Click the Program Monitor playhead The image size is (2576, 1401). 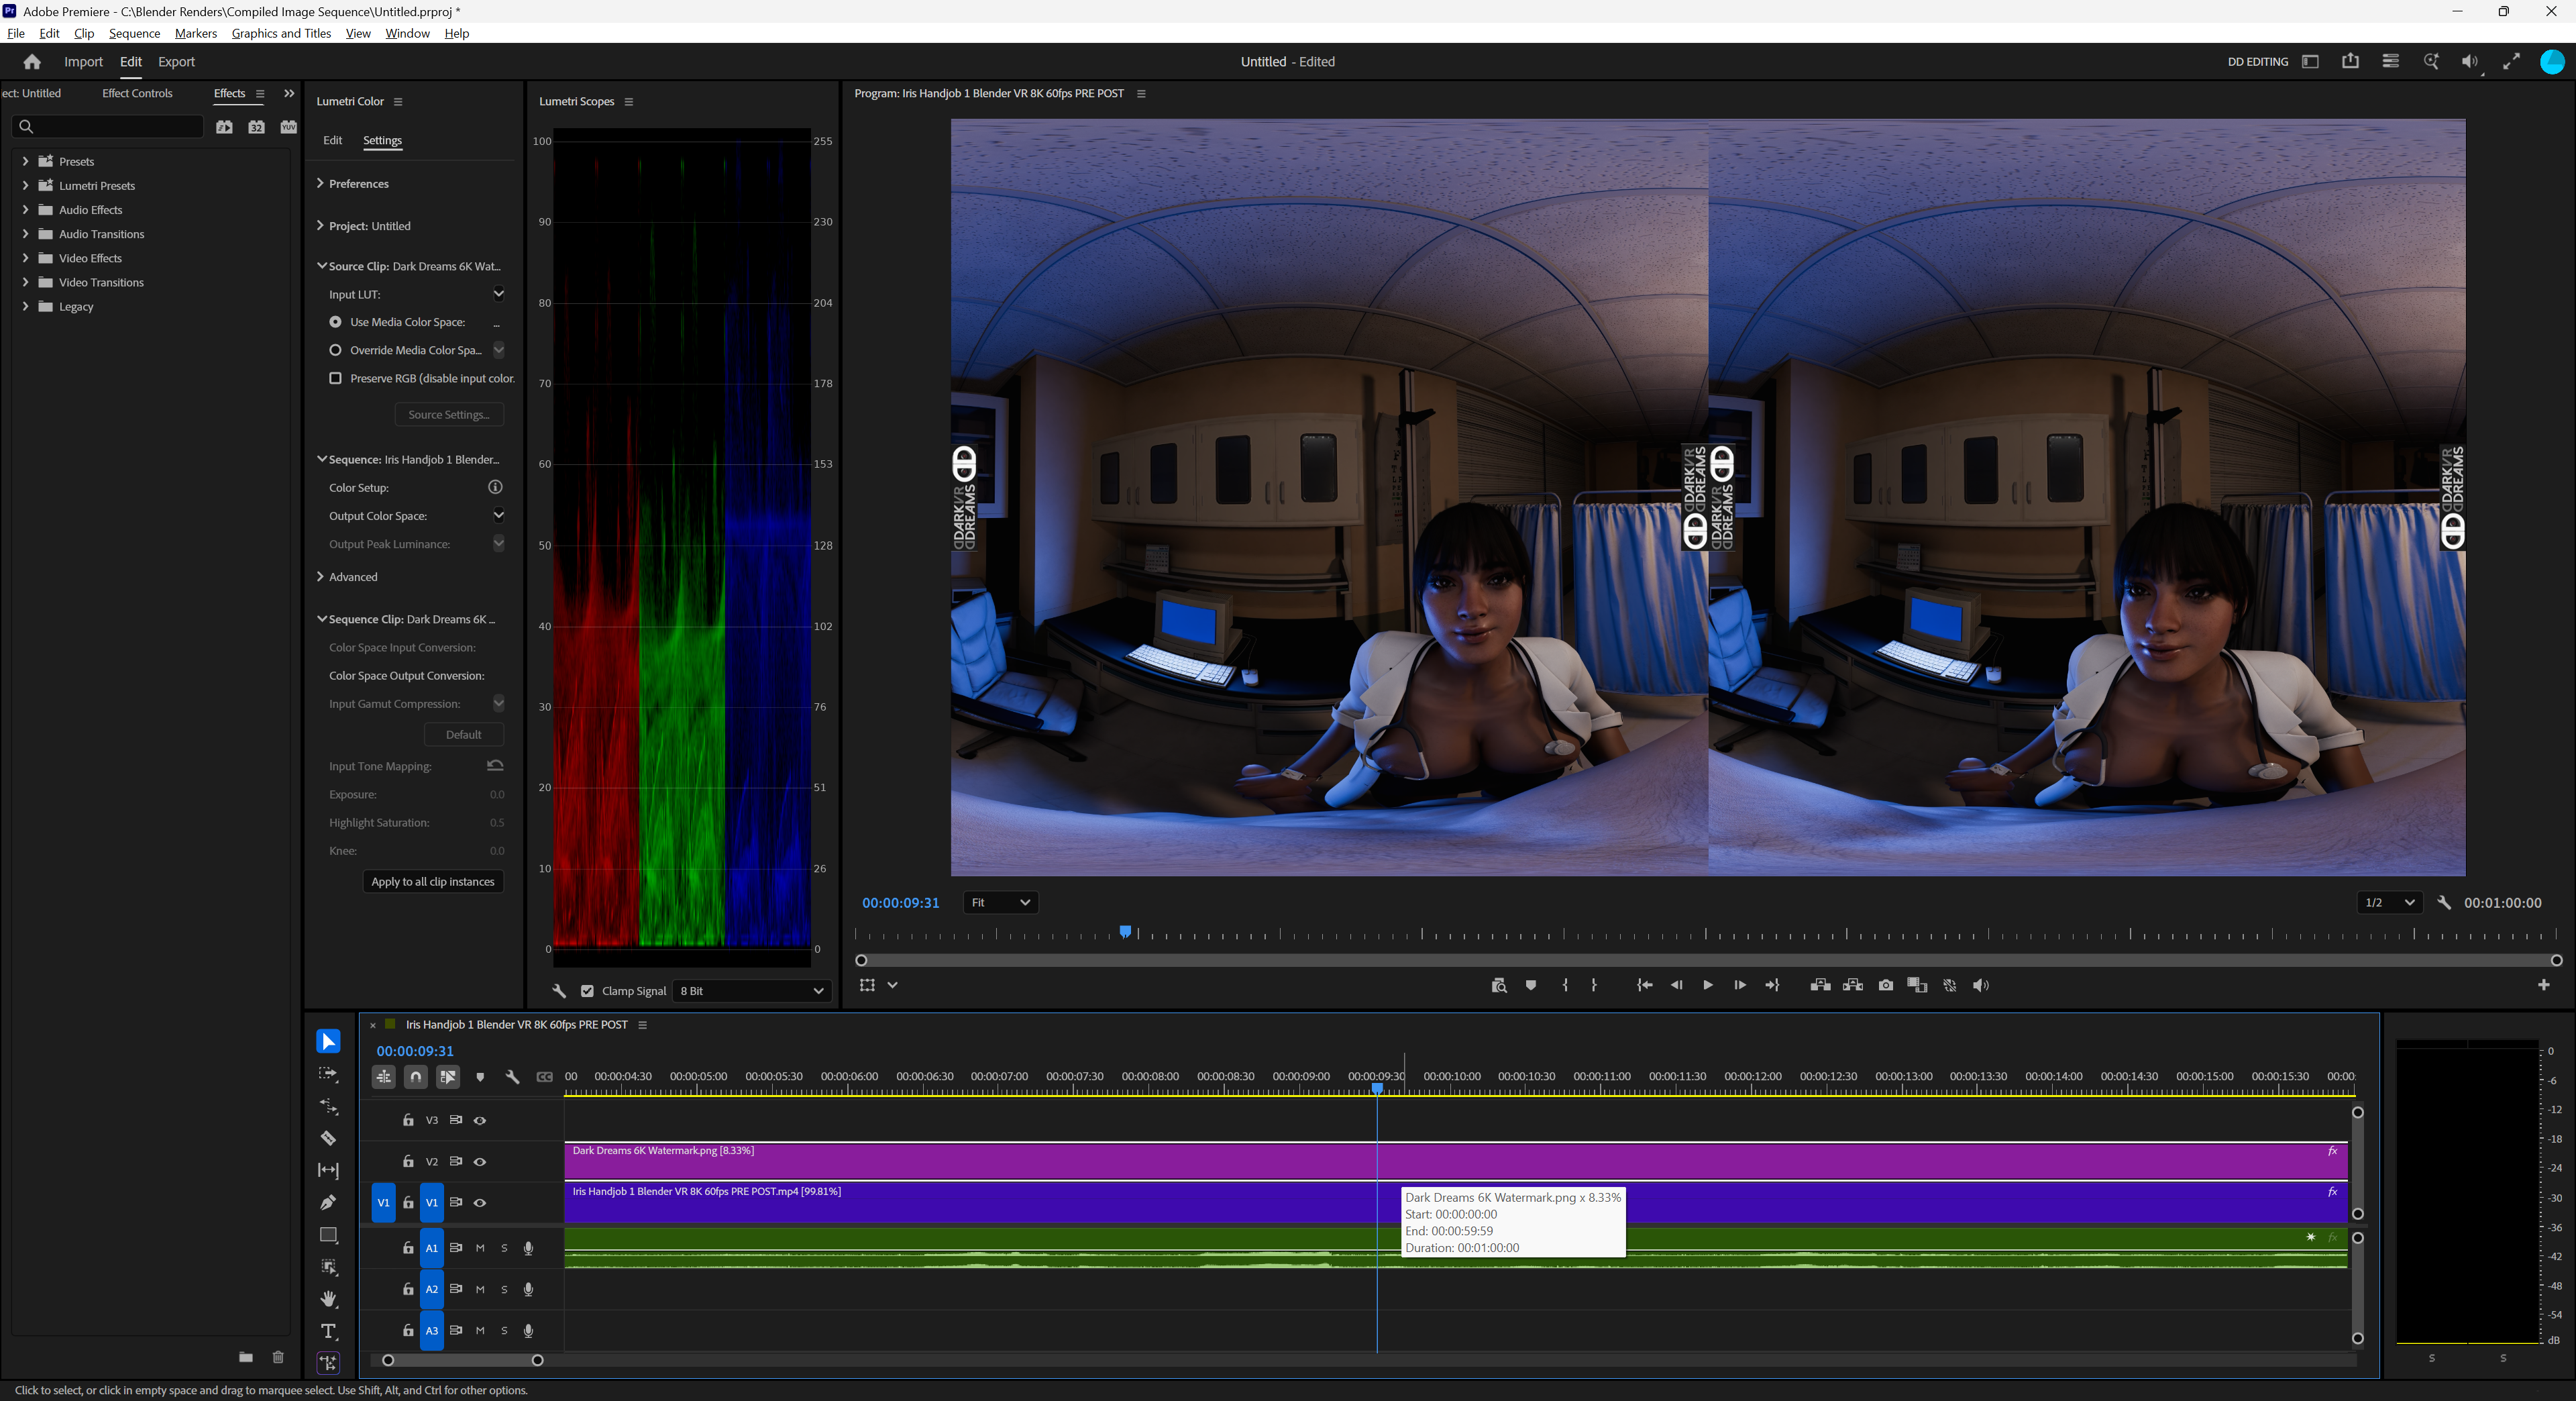point(1126,932)
